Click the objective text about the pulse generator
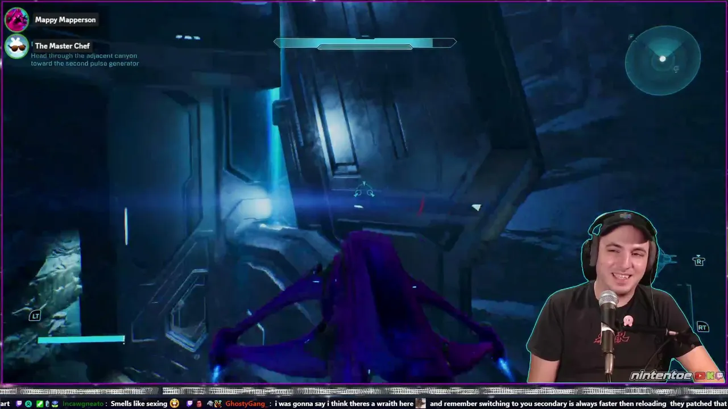 click(x=85, y=60)
